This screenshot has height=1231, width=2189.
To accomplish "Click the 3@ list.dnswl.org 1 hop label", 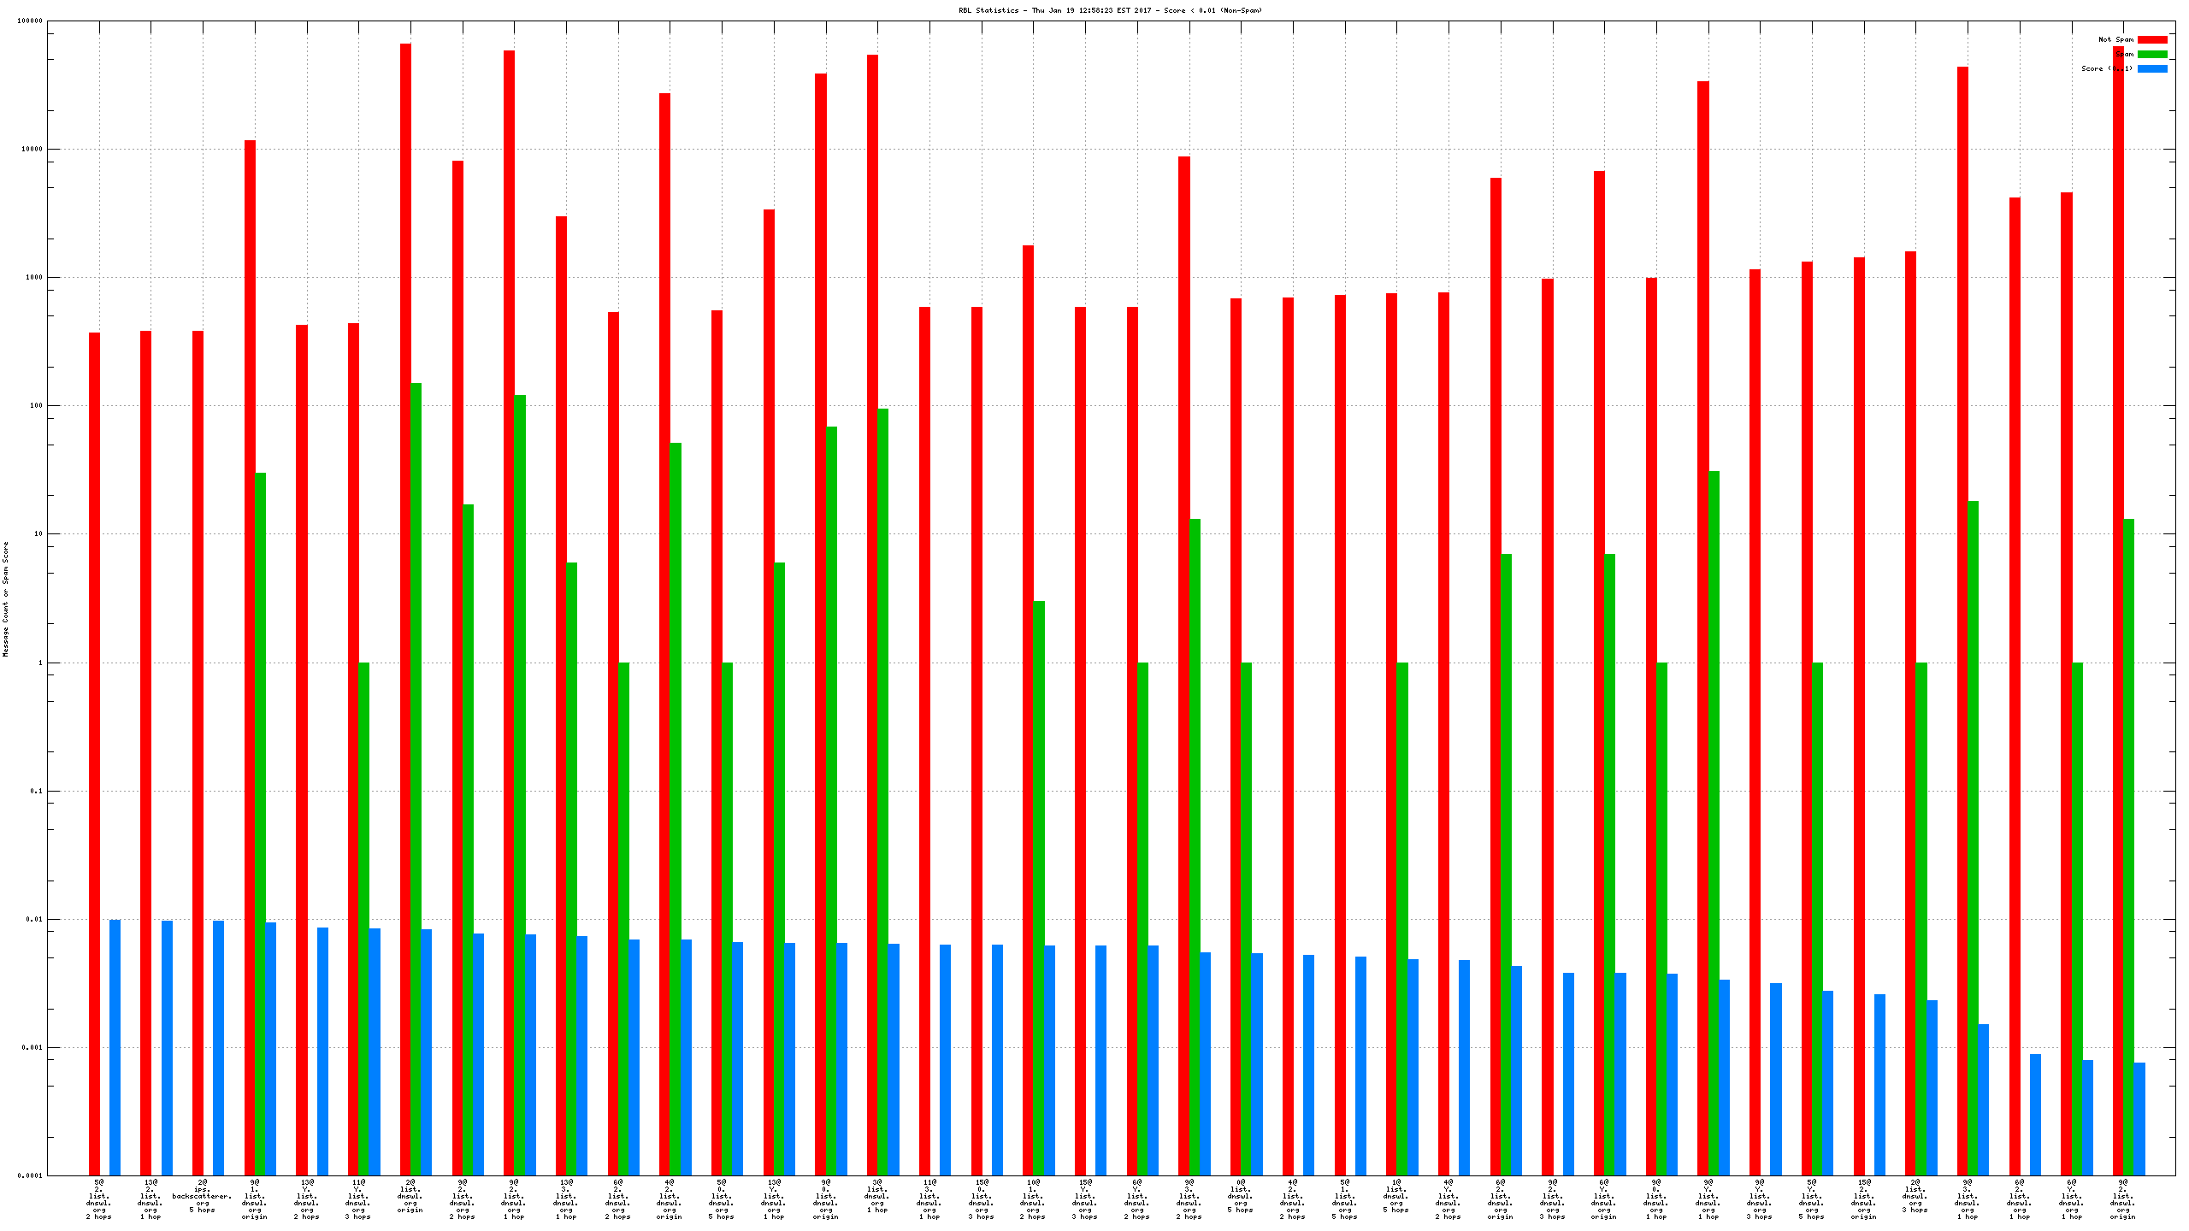I will [x=877, y=1196].
